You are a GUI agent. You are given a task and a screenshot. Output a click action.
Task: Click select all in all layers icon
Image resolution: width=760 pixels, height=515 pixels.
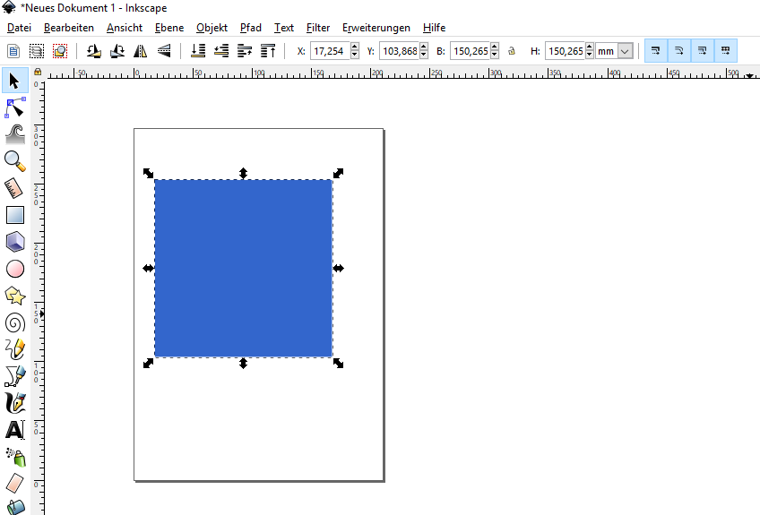tap(37, 51)
